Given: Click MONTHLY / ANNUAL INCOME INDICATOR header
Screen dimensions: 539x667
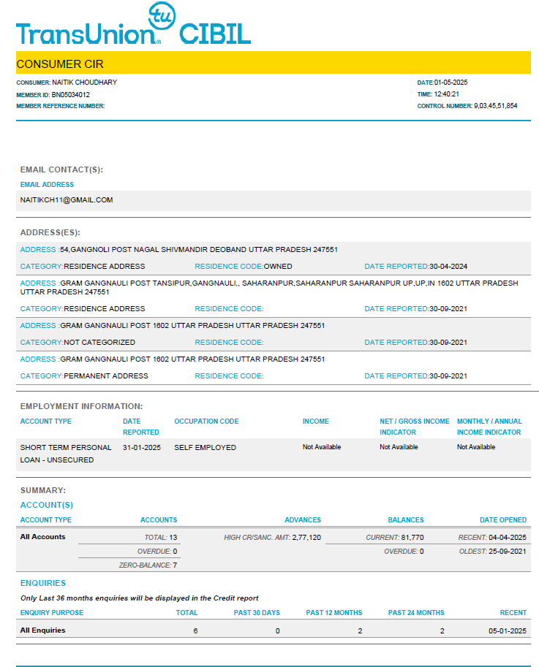Looking at the screenshot, I should pyautogui.click(x=489, y=427).
